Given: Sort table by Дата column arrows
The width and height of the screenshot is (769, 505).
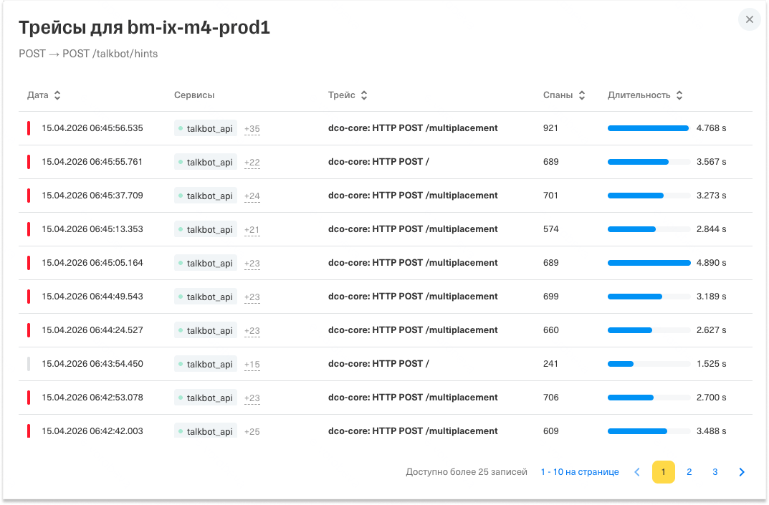Looking at the screenshot, I should click(x=57, y=95).
